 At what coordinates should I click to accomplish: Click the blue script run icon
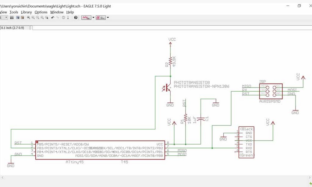pyautogui.click(x=18, y=17)
